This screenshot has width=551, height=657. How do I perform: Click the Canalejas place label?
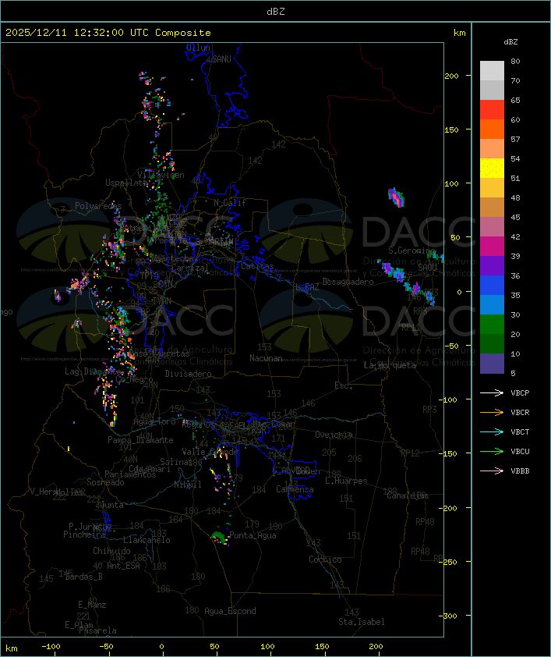pos(408,495)
